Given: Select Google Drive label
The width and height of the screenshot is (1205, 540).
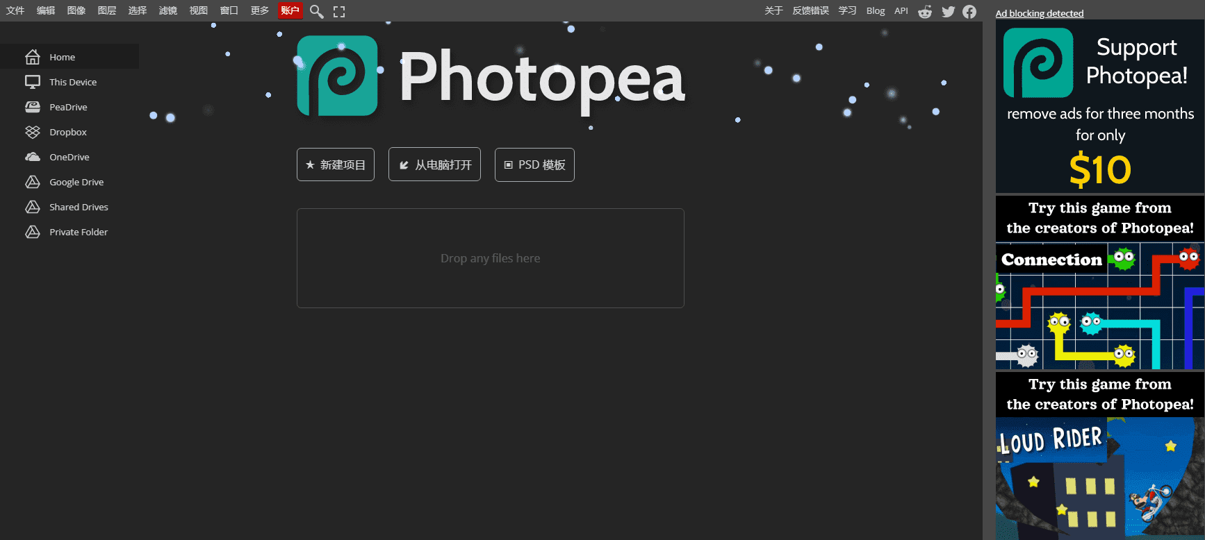Looking at the screenshot, I should click(x=76, y=182).
